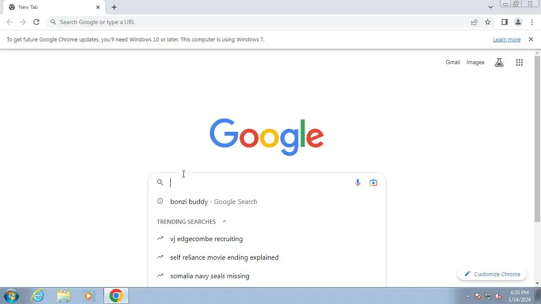This screenshot has width=541, height=304.
Task: Open the Windows Start menu orb
Action: [11, 296]
